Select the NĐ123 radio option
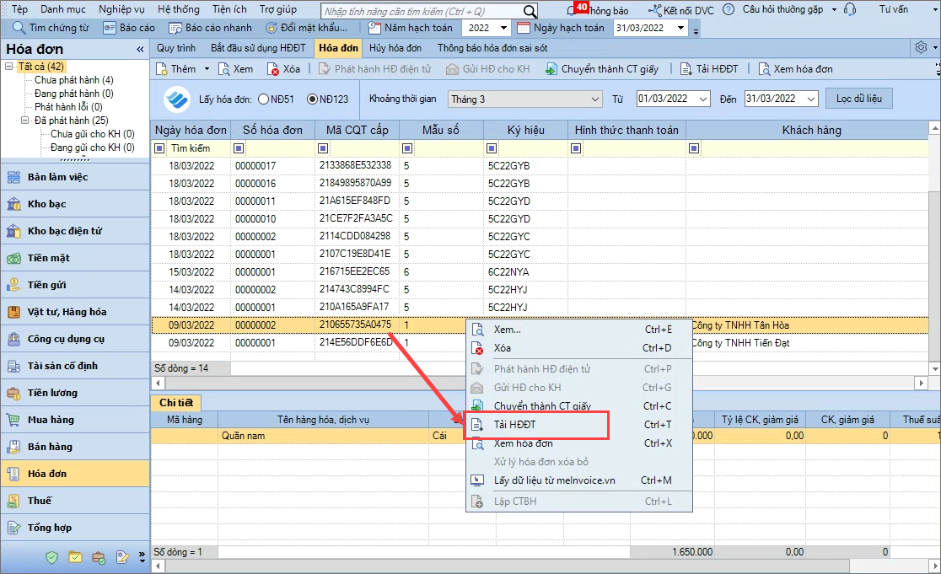 pyautogui.click(x=312, y=99)
